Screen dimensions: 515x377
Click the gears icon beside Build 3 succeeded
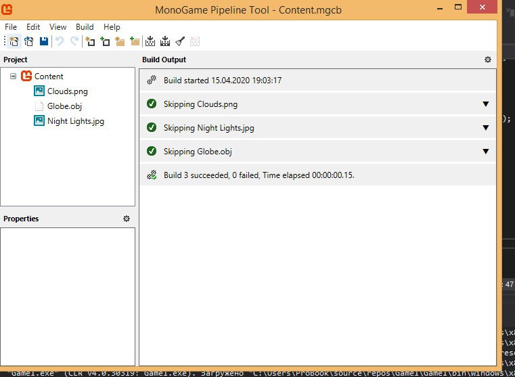152,175
